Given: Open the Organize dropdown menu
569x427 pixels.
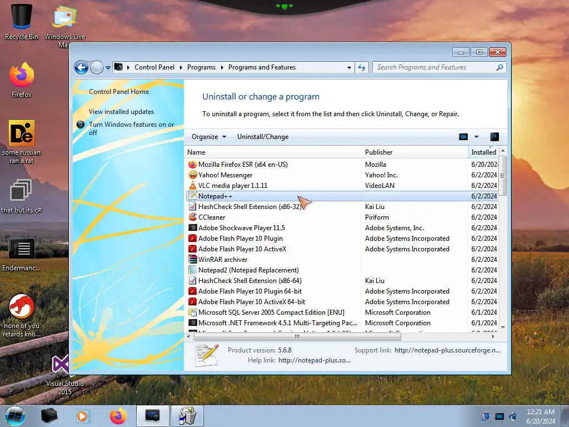Looking at the screenshot, I should click(209, 137).
